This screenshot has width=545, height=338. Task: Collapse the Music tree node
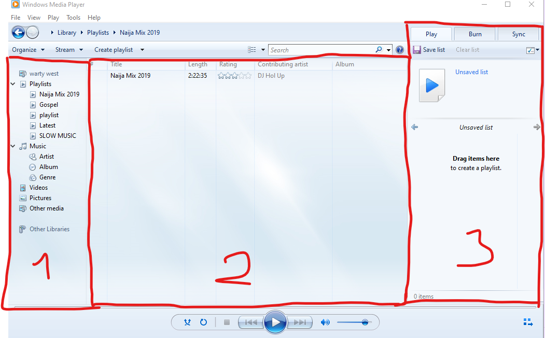[x=13, y=146]
